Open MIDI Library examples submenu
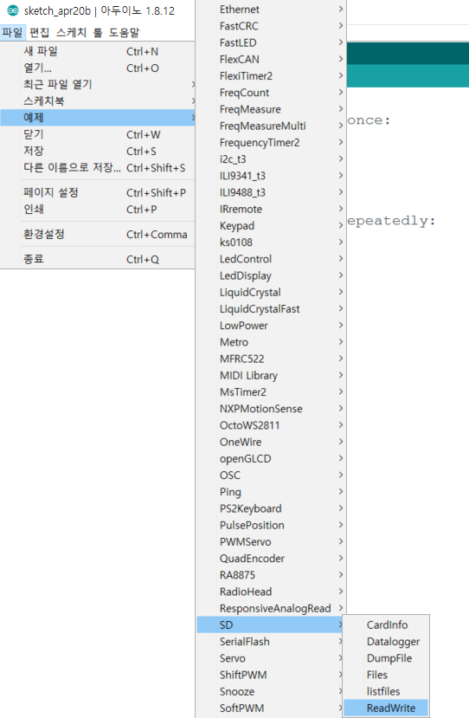The width and height of the screenshot is (469, 718). (271, 376)
